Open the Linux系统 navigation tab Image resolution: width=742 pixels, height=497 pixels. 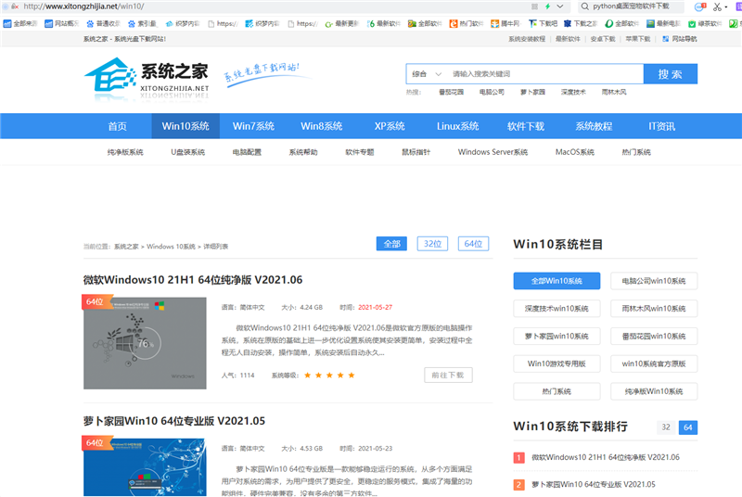pos(457,126)
